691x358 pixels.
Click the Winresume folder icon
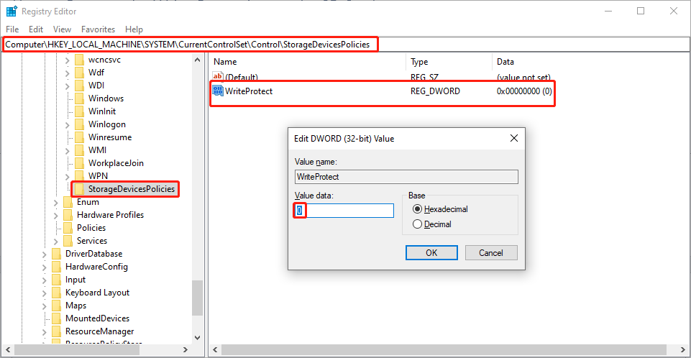(x=79, y=137)
